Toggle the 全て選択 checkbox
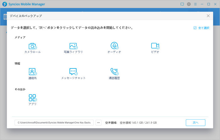This screenshot has width=220, height=140. [195, 28]
